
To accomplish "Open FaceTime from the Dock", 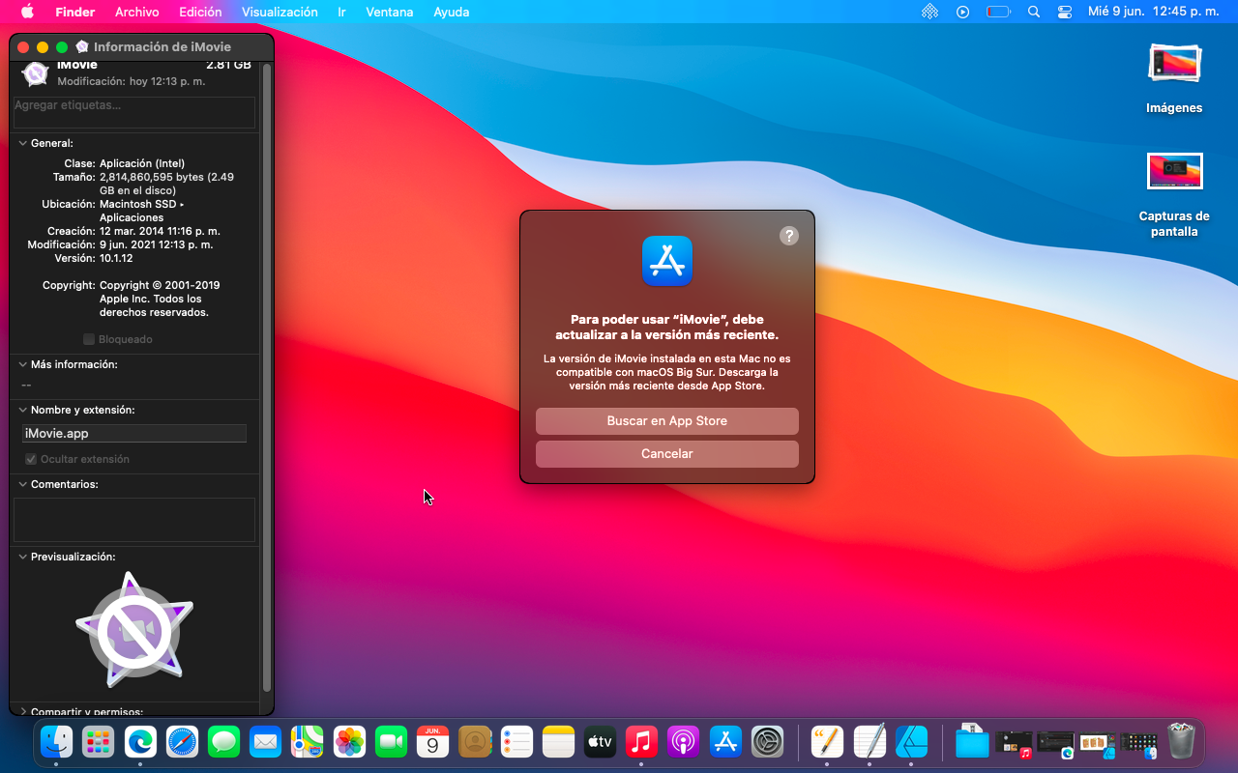I will coord(391,742).
